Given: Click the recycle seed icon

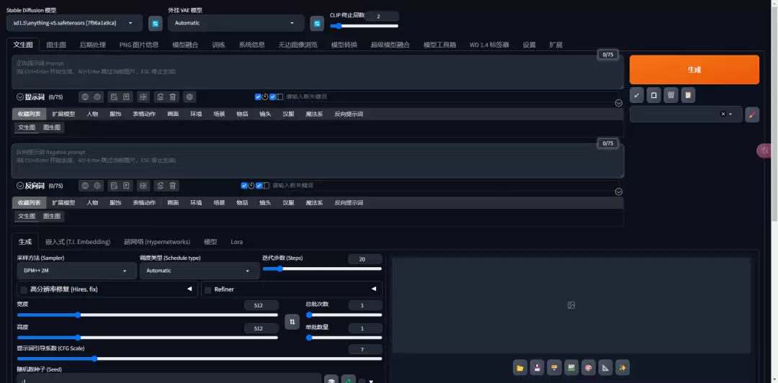Looking at the screenshot, I should [x=348, y=379].
